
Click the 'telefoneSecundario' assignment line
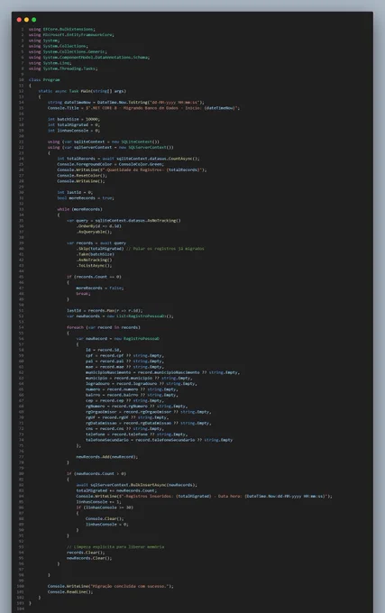click(x=160, y=440)
